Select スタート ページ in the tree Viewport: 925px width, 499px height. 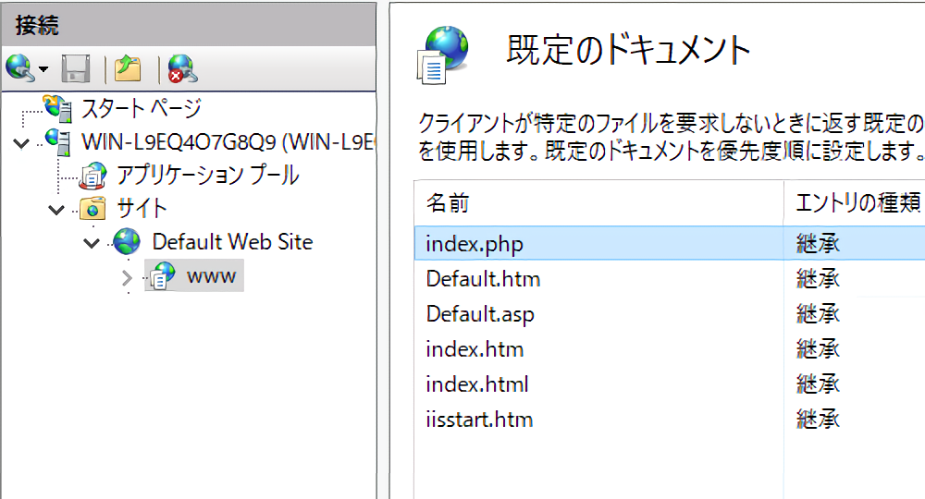coord(141,108)
